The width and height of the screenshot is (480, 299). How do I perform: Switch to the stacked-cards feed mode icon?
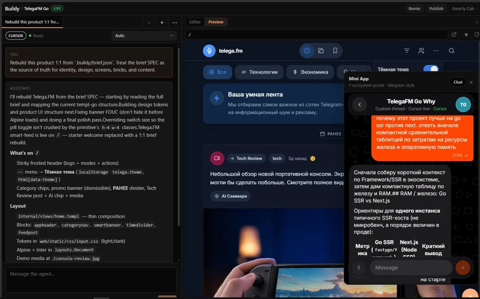pos(321,51)
